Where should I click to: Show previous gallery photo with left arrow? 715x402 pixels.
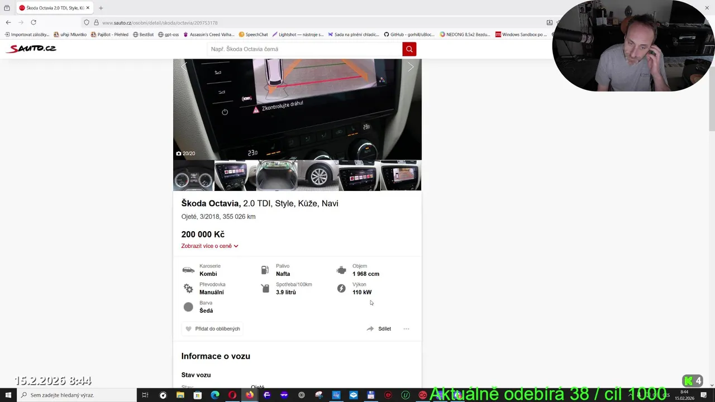(x=184, y=67)
